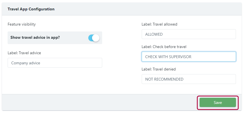
Task: Click the white knob of the travel advice switch
Action: pyautogui.click(x=96, y=38)
